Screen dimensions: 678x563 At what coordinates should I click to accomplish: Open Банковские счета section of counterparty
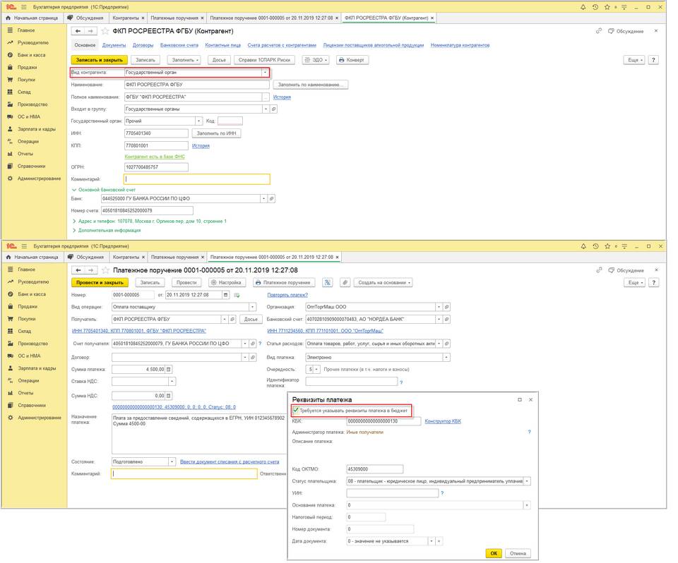coord(179,45)
